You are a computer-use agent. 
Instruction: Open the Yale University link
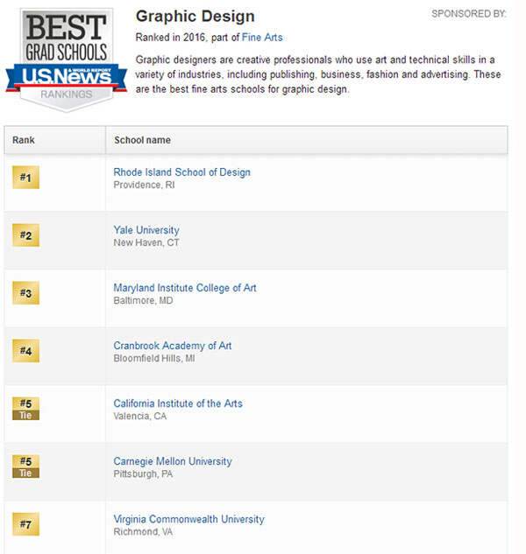coord(146,230)
